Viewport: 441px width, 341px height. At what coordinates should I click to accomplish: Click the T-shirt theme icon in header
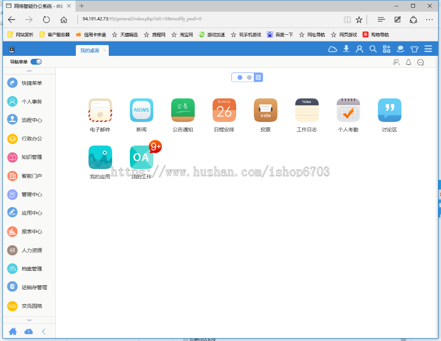(x=414, y=49)
